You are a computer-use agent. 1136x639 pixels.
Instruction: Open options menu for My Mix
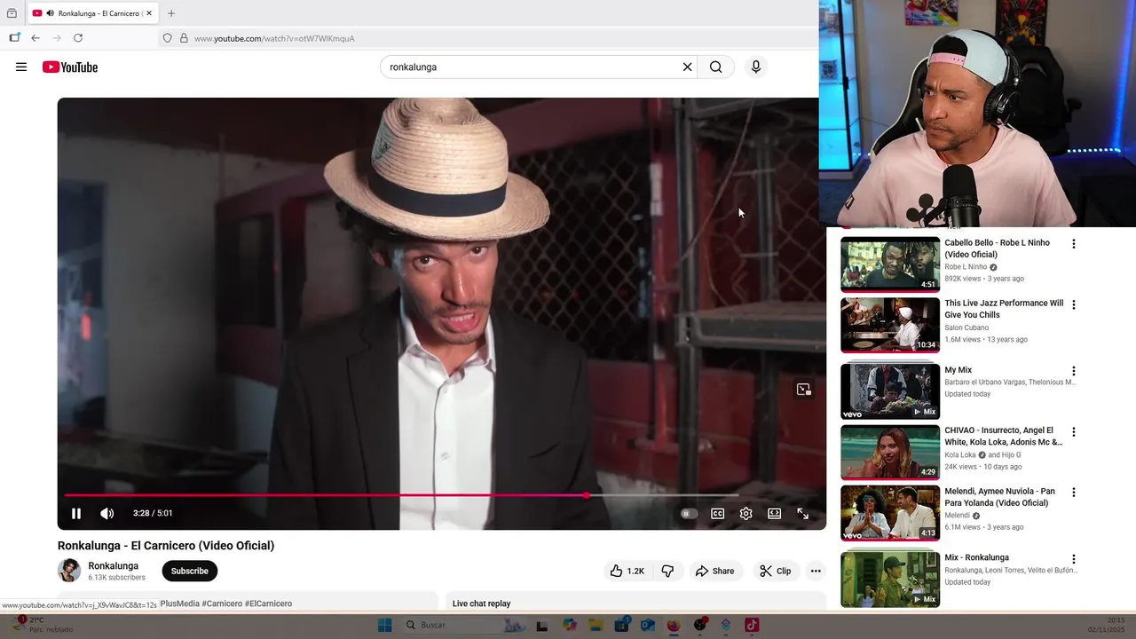1073,371
